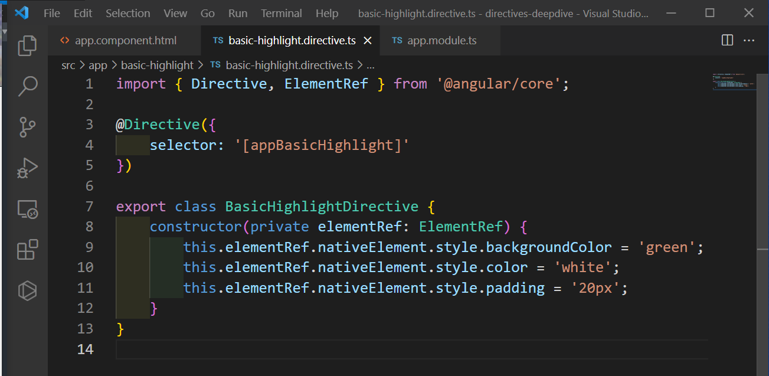Click the bottom activity bar play-hexagon icon
This screenshot has height=376, width=769.
27,290
